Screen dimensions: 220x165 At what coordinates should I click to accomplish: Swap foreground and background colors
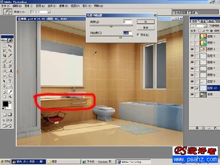10,102
